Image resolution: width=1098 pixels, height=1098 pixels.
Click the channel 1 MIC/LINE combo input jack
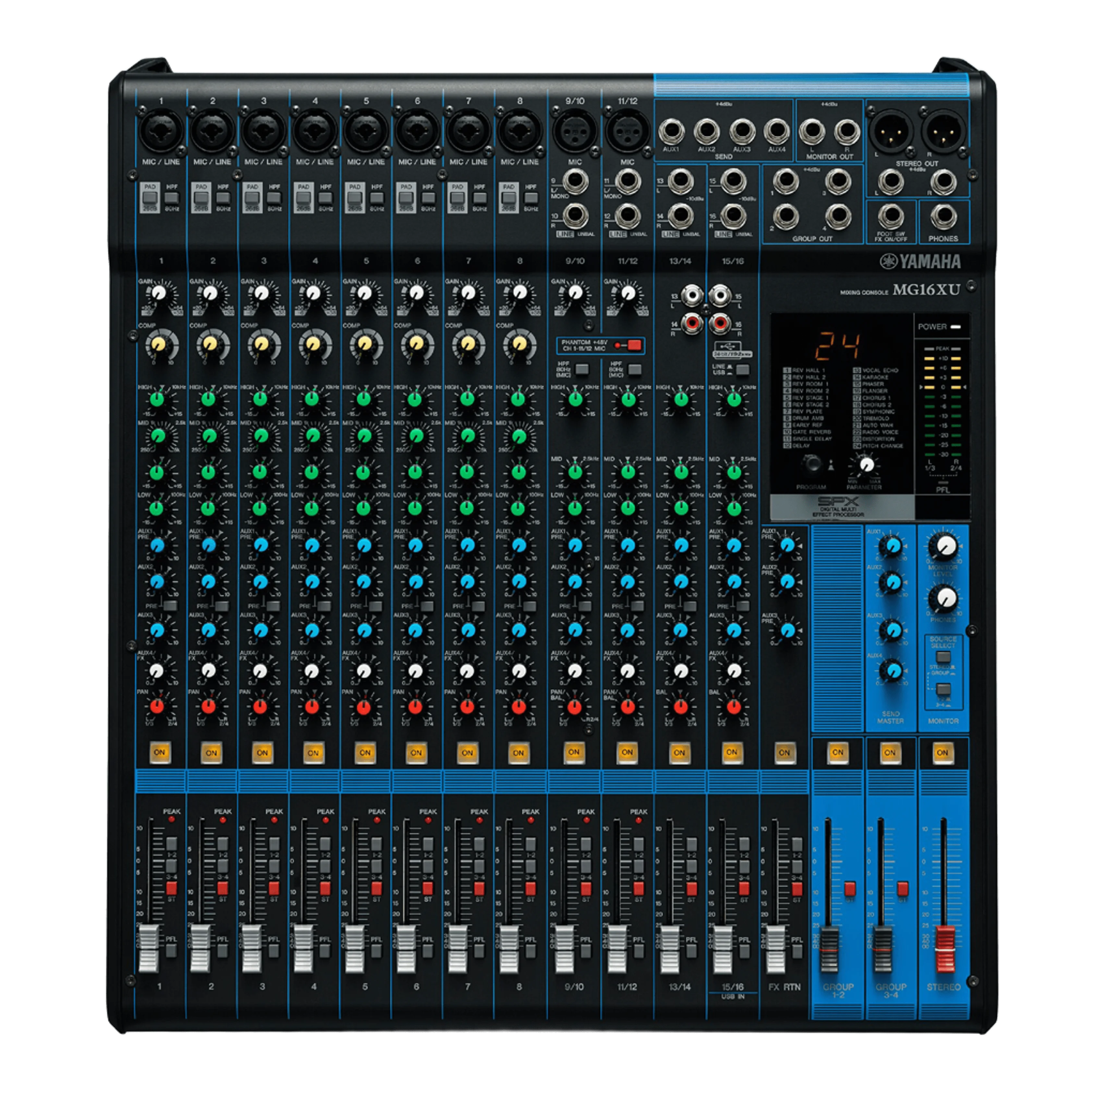click(x=161, y=131)
